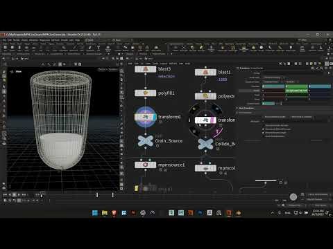Open the Houdini app from the taskbar
Image resolution: width=333 pixels, height=249 pixels.
(229, 213)
